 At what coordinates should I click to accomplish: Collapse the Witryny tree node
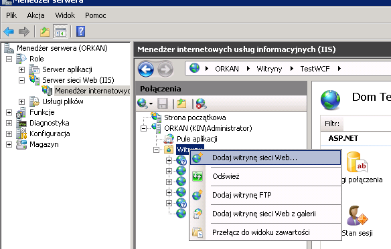tap(157, 150)
